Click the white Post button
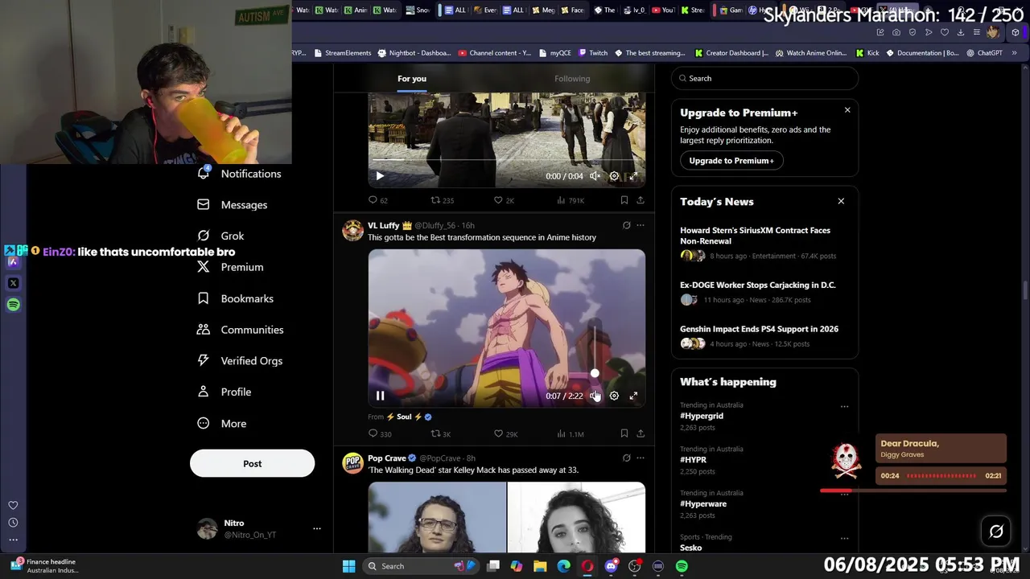Image resolution: width=1030 pixels, height=579 pixels. click(252, 463)
